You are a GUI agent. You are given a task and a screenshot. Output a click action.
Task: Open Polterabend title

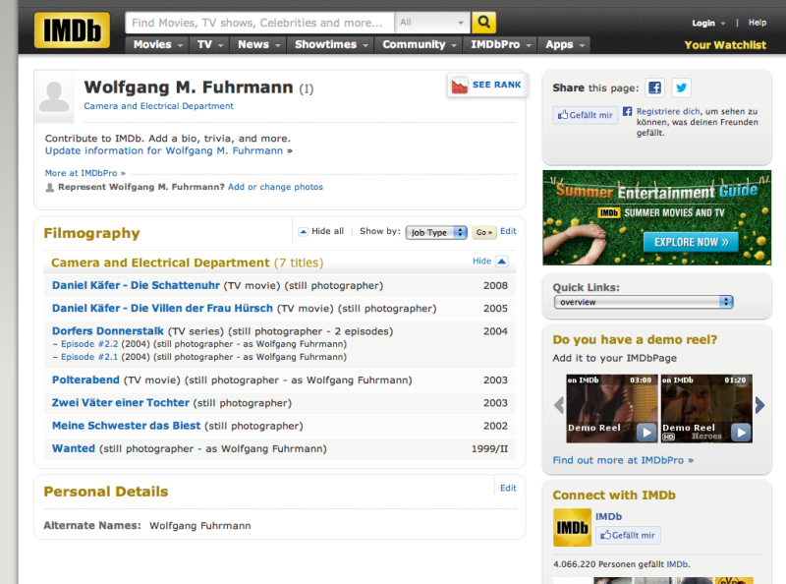coord(85,380)
